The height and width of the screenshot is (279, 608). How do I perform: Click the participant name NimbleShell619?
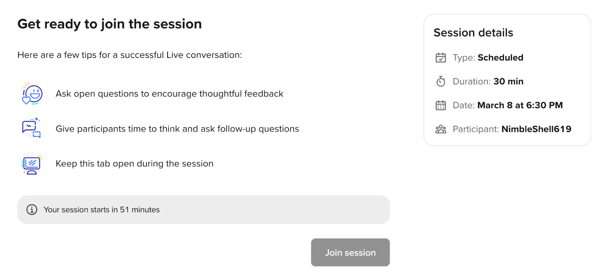click(536, 129)
